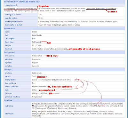Select the "Yes!" drinks value
Screen dimensions: 128x118
click(x=34, y=76)
